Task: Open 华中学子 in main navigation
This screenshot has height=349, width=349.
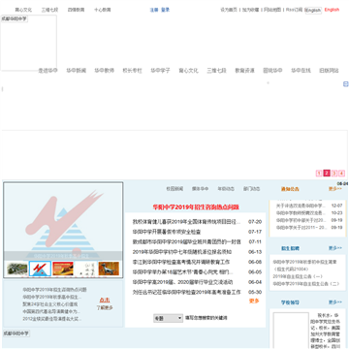Action: (160, 71)
